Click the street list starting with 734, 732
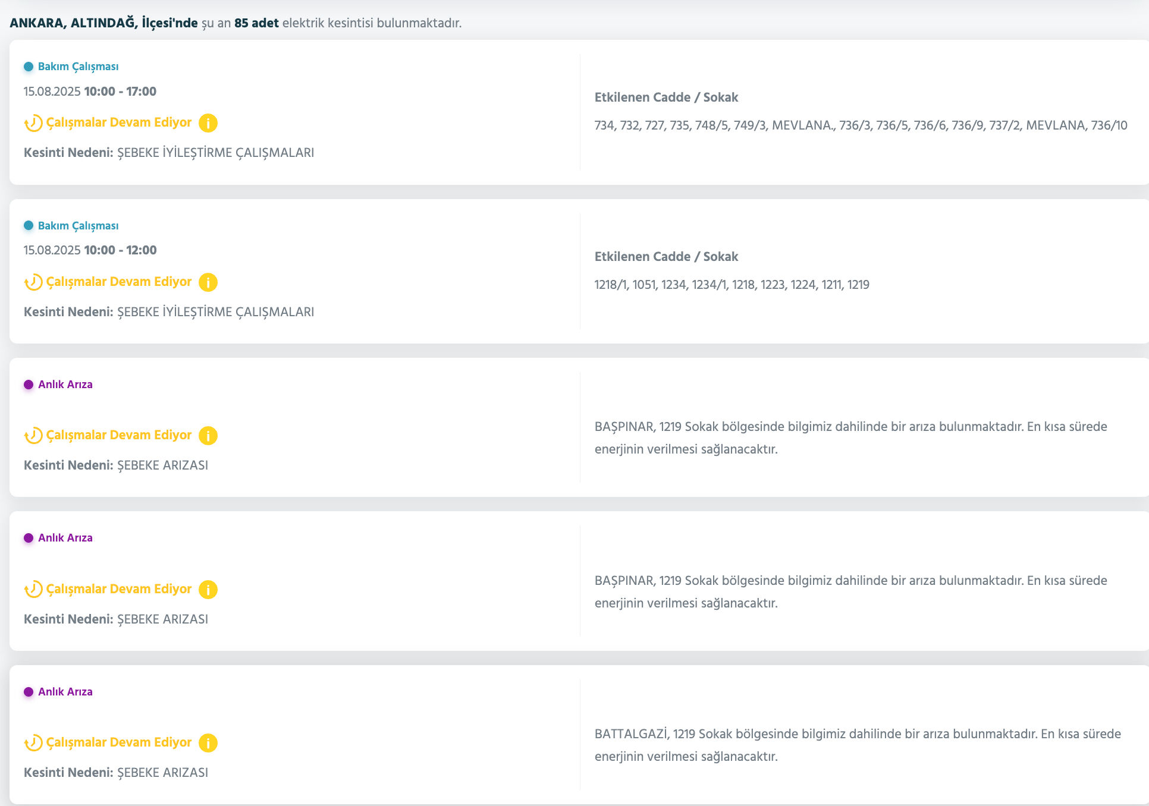The height and width of the screenshot is (806, 1149). point(861,125)
